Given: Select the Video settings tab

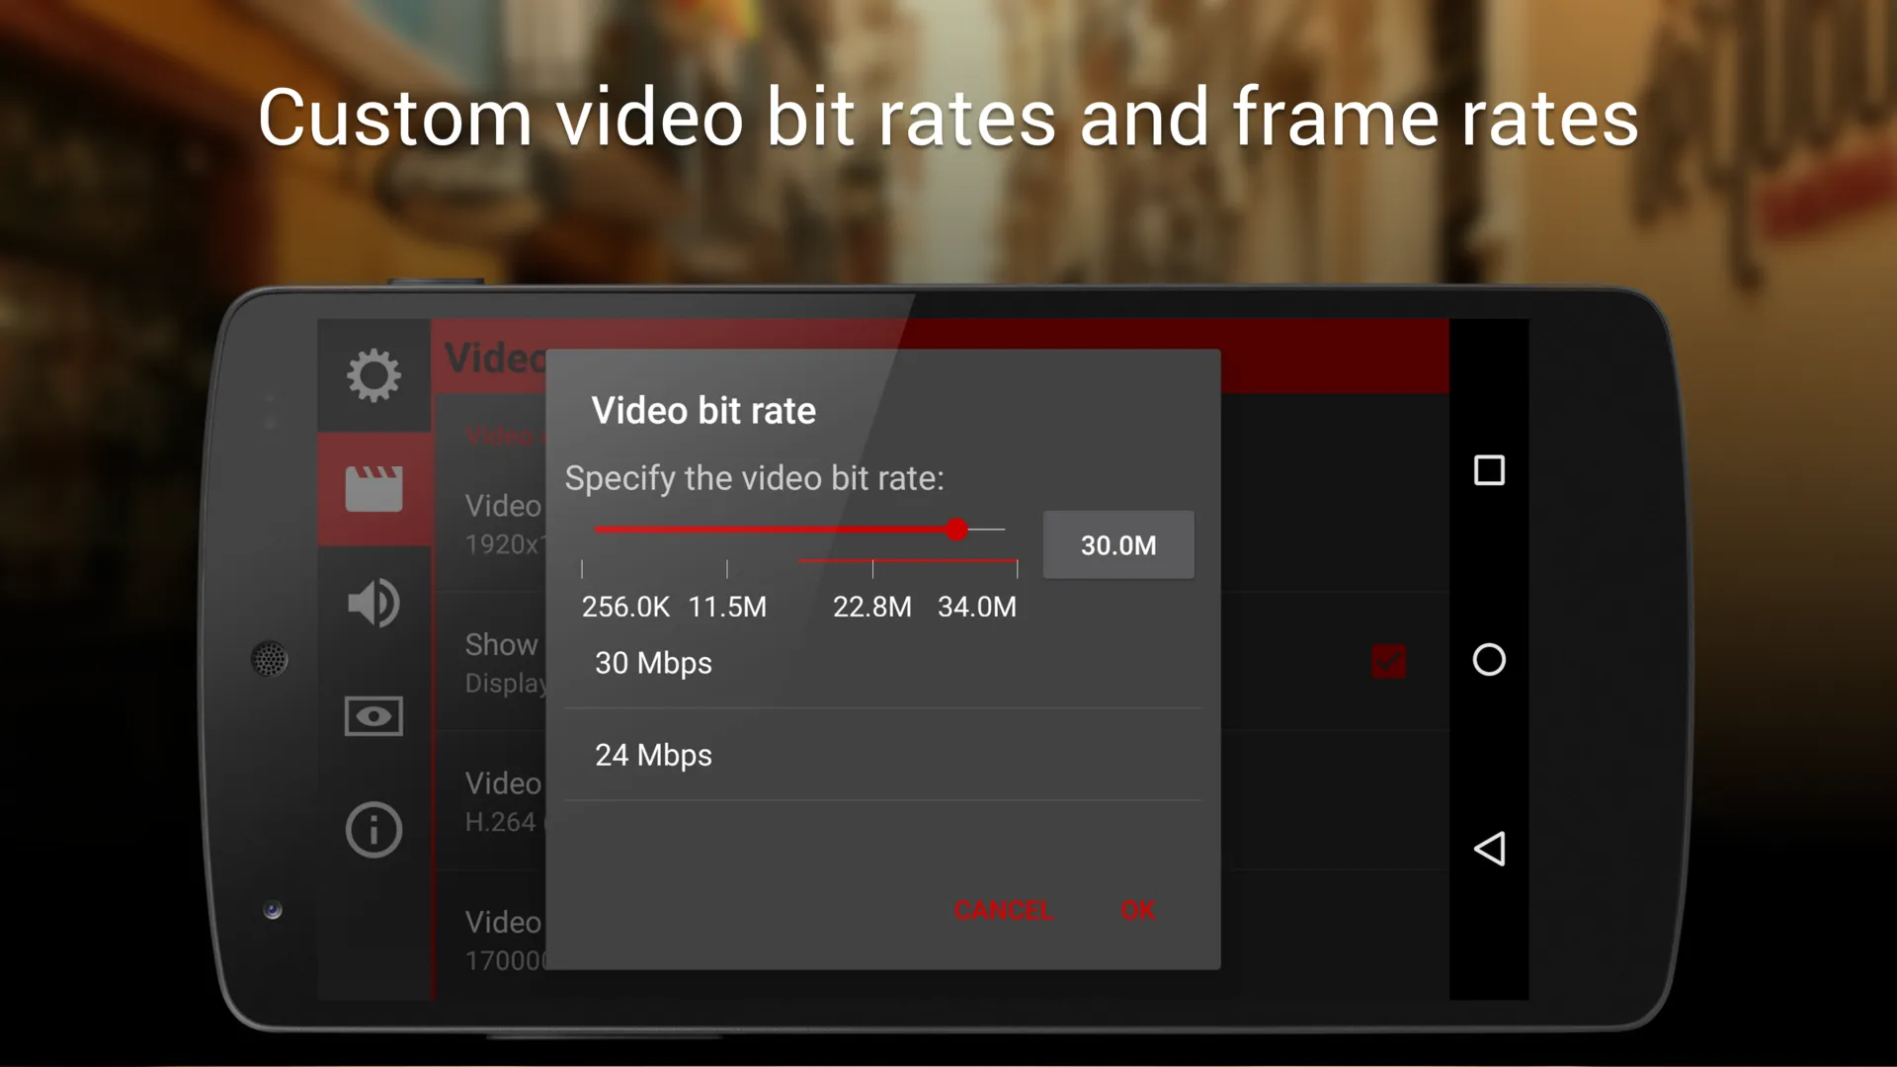Looking at the screenshot, I should (371, 489).
